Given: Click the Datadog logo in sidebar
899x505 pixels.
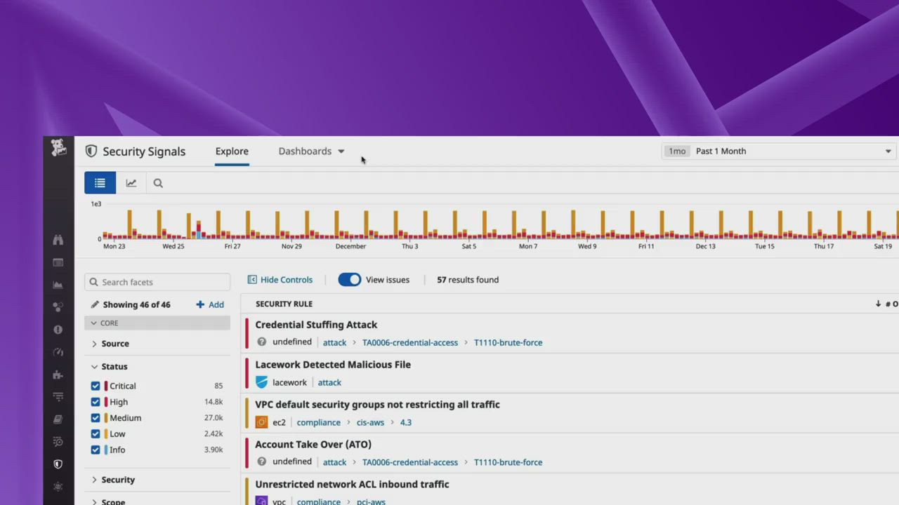Looking at the screenshot, I should pyautogui.click(x=58, y=148).
